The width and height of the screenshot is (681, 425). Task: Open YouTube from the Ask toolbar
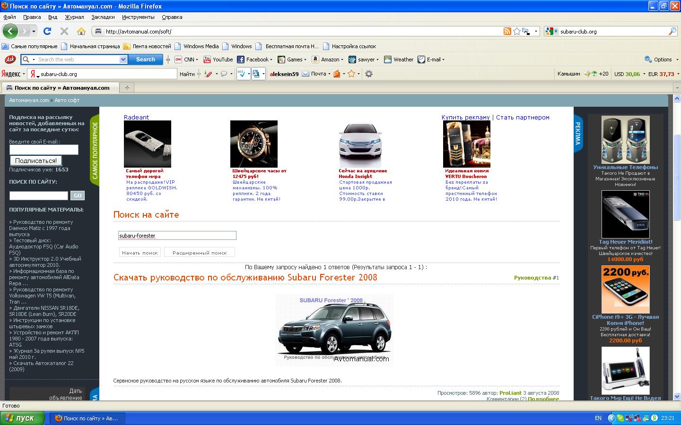coord(218,59)
